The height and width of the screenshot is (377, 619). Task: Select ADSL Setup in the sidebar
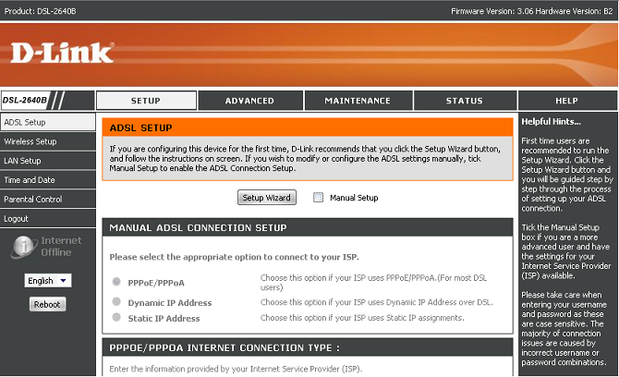(x=48, y=122)
